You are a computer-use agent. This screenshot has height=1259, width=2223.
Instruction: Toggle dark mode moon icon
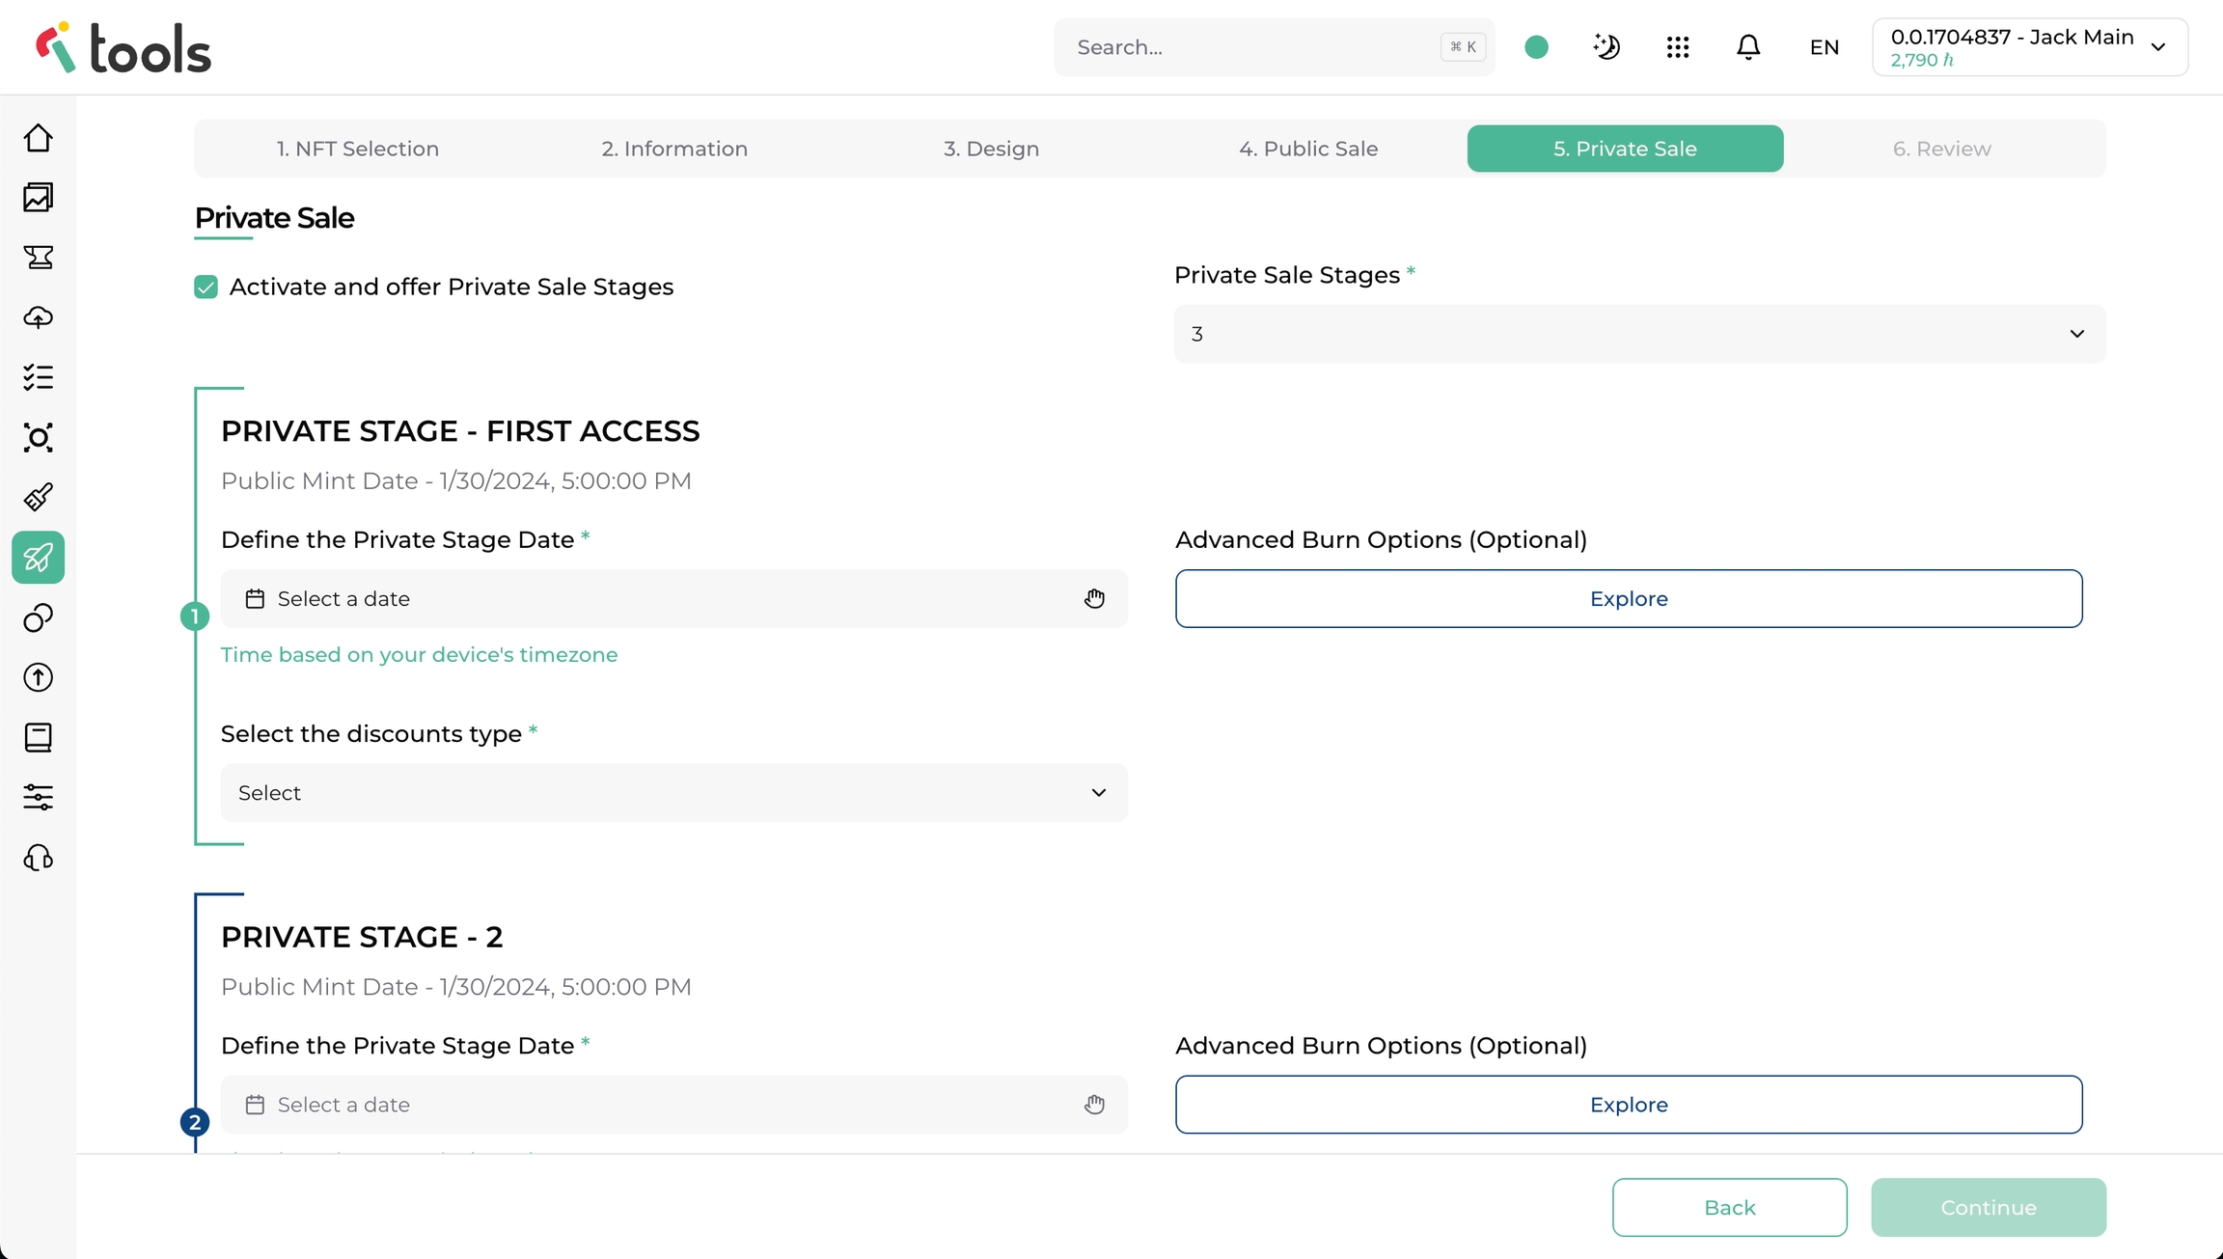1606,47
